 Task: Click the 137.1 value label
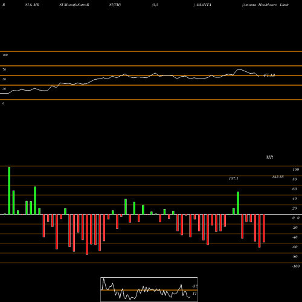[234, 179]
